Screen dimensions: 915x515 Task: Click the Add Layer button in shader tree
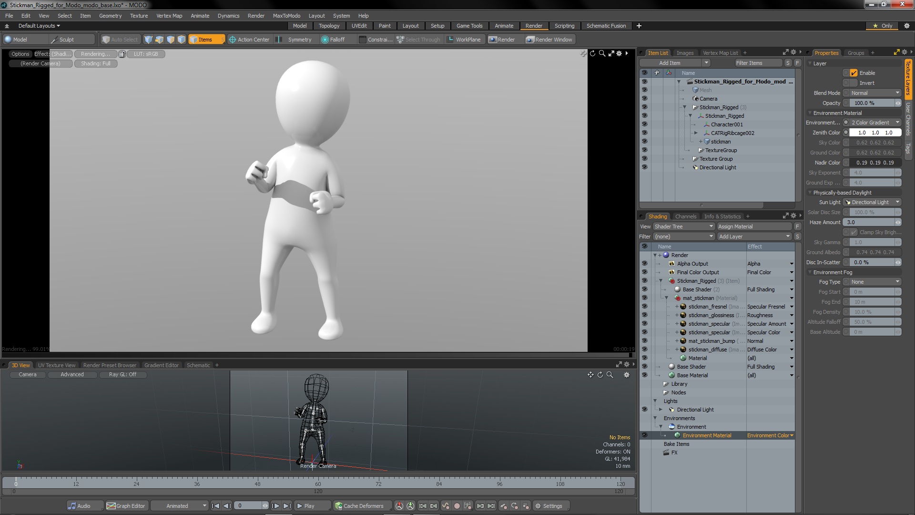(x=753, y=237)
